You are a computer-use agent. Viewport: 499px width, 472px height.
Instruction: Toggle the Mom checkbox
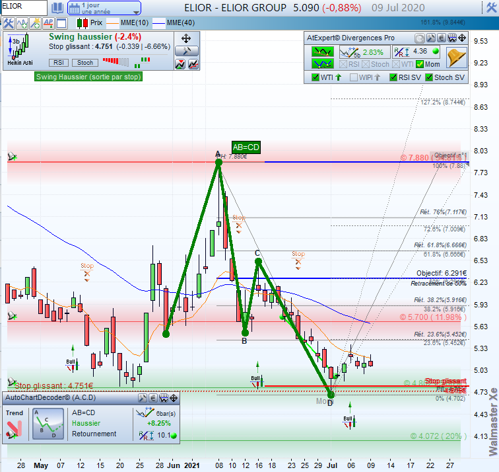420,65
